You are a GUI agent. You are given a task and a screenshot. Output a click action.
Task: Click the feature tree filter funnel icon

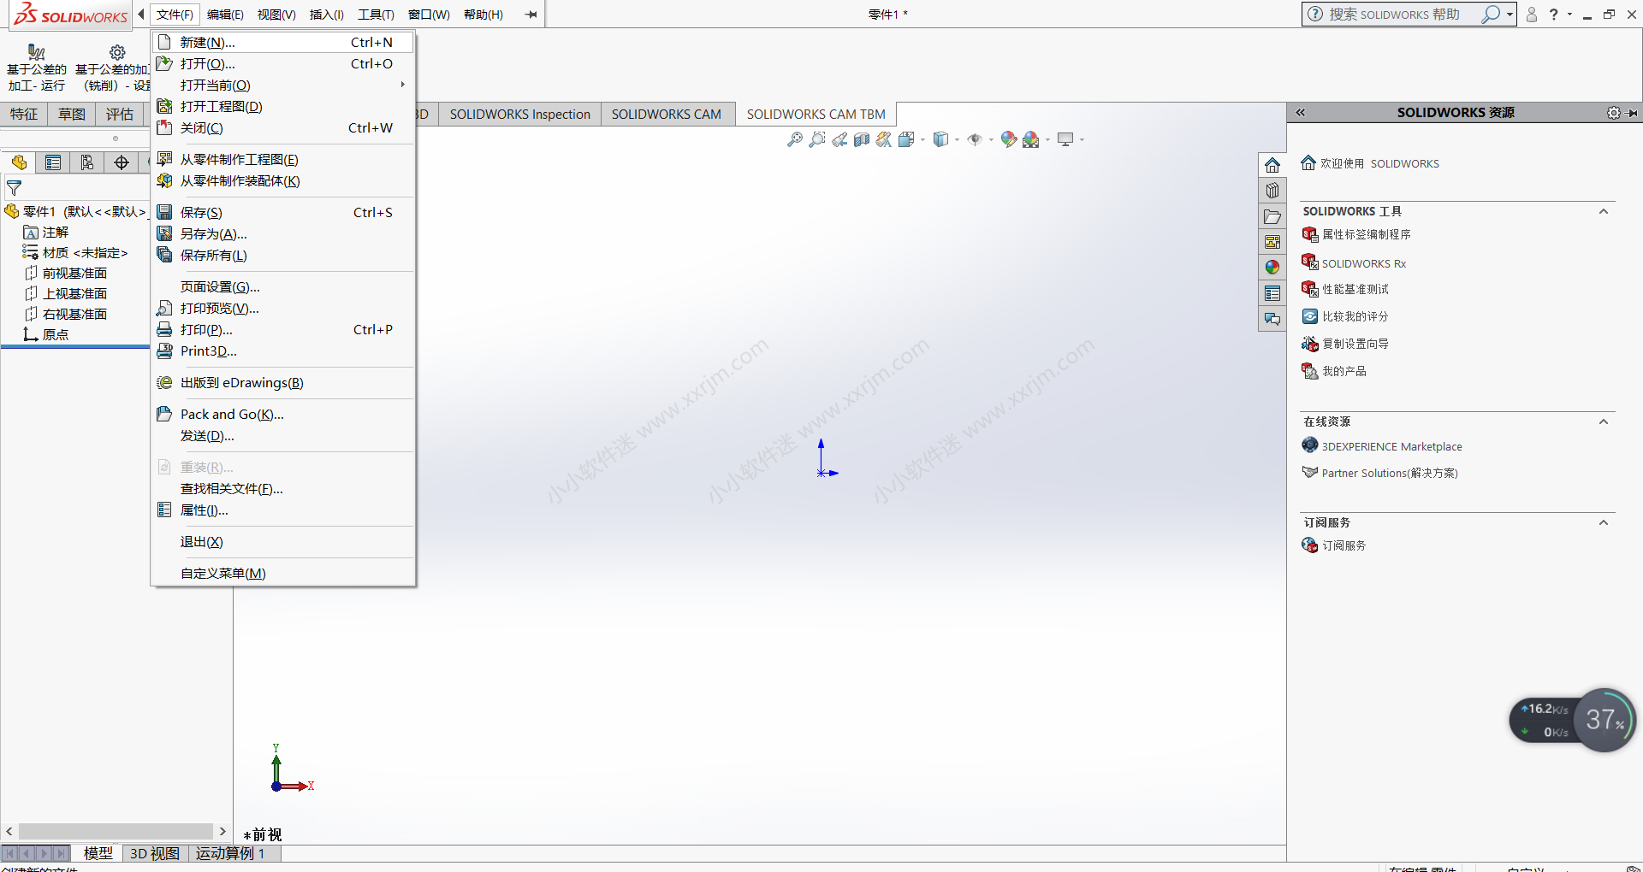14,188
